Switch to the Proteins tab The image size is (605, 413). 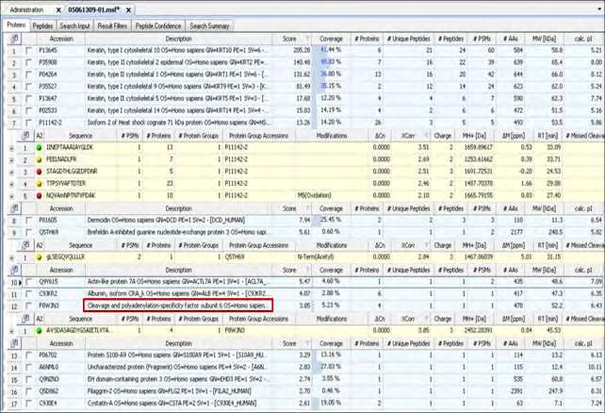(x=17, y=25)
